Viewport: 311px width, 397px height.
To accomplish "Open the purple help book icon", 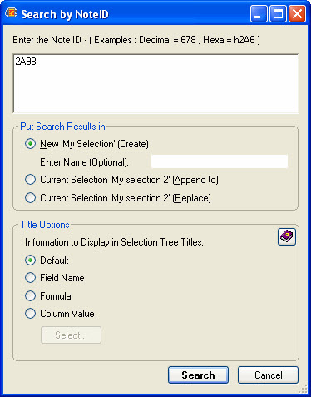I will pos(287,237).
